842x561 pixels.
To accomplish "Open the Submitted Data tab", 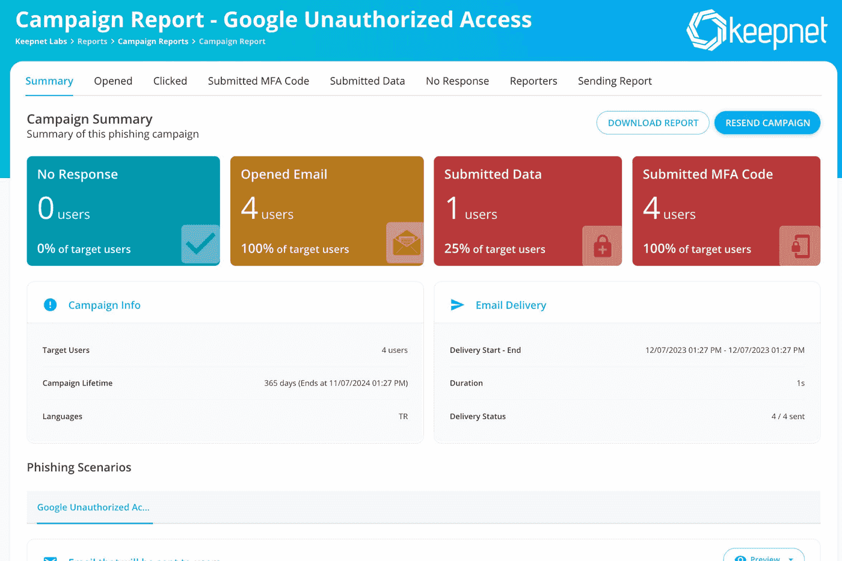I will click(367, 81).
